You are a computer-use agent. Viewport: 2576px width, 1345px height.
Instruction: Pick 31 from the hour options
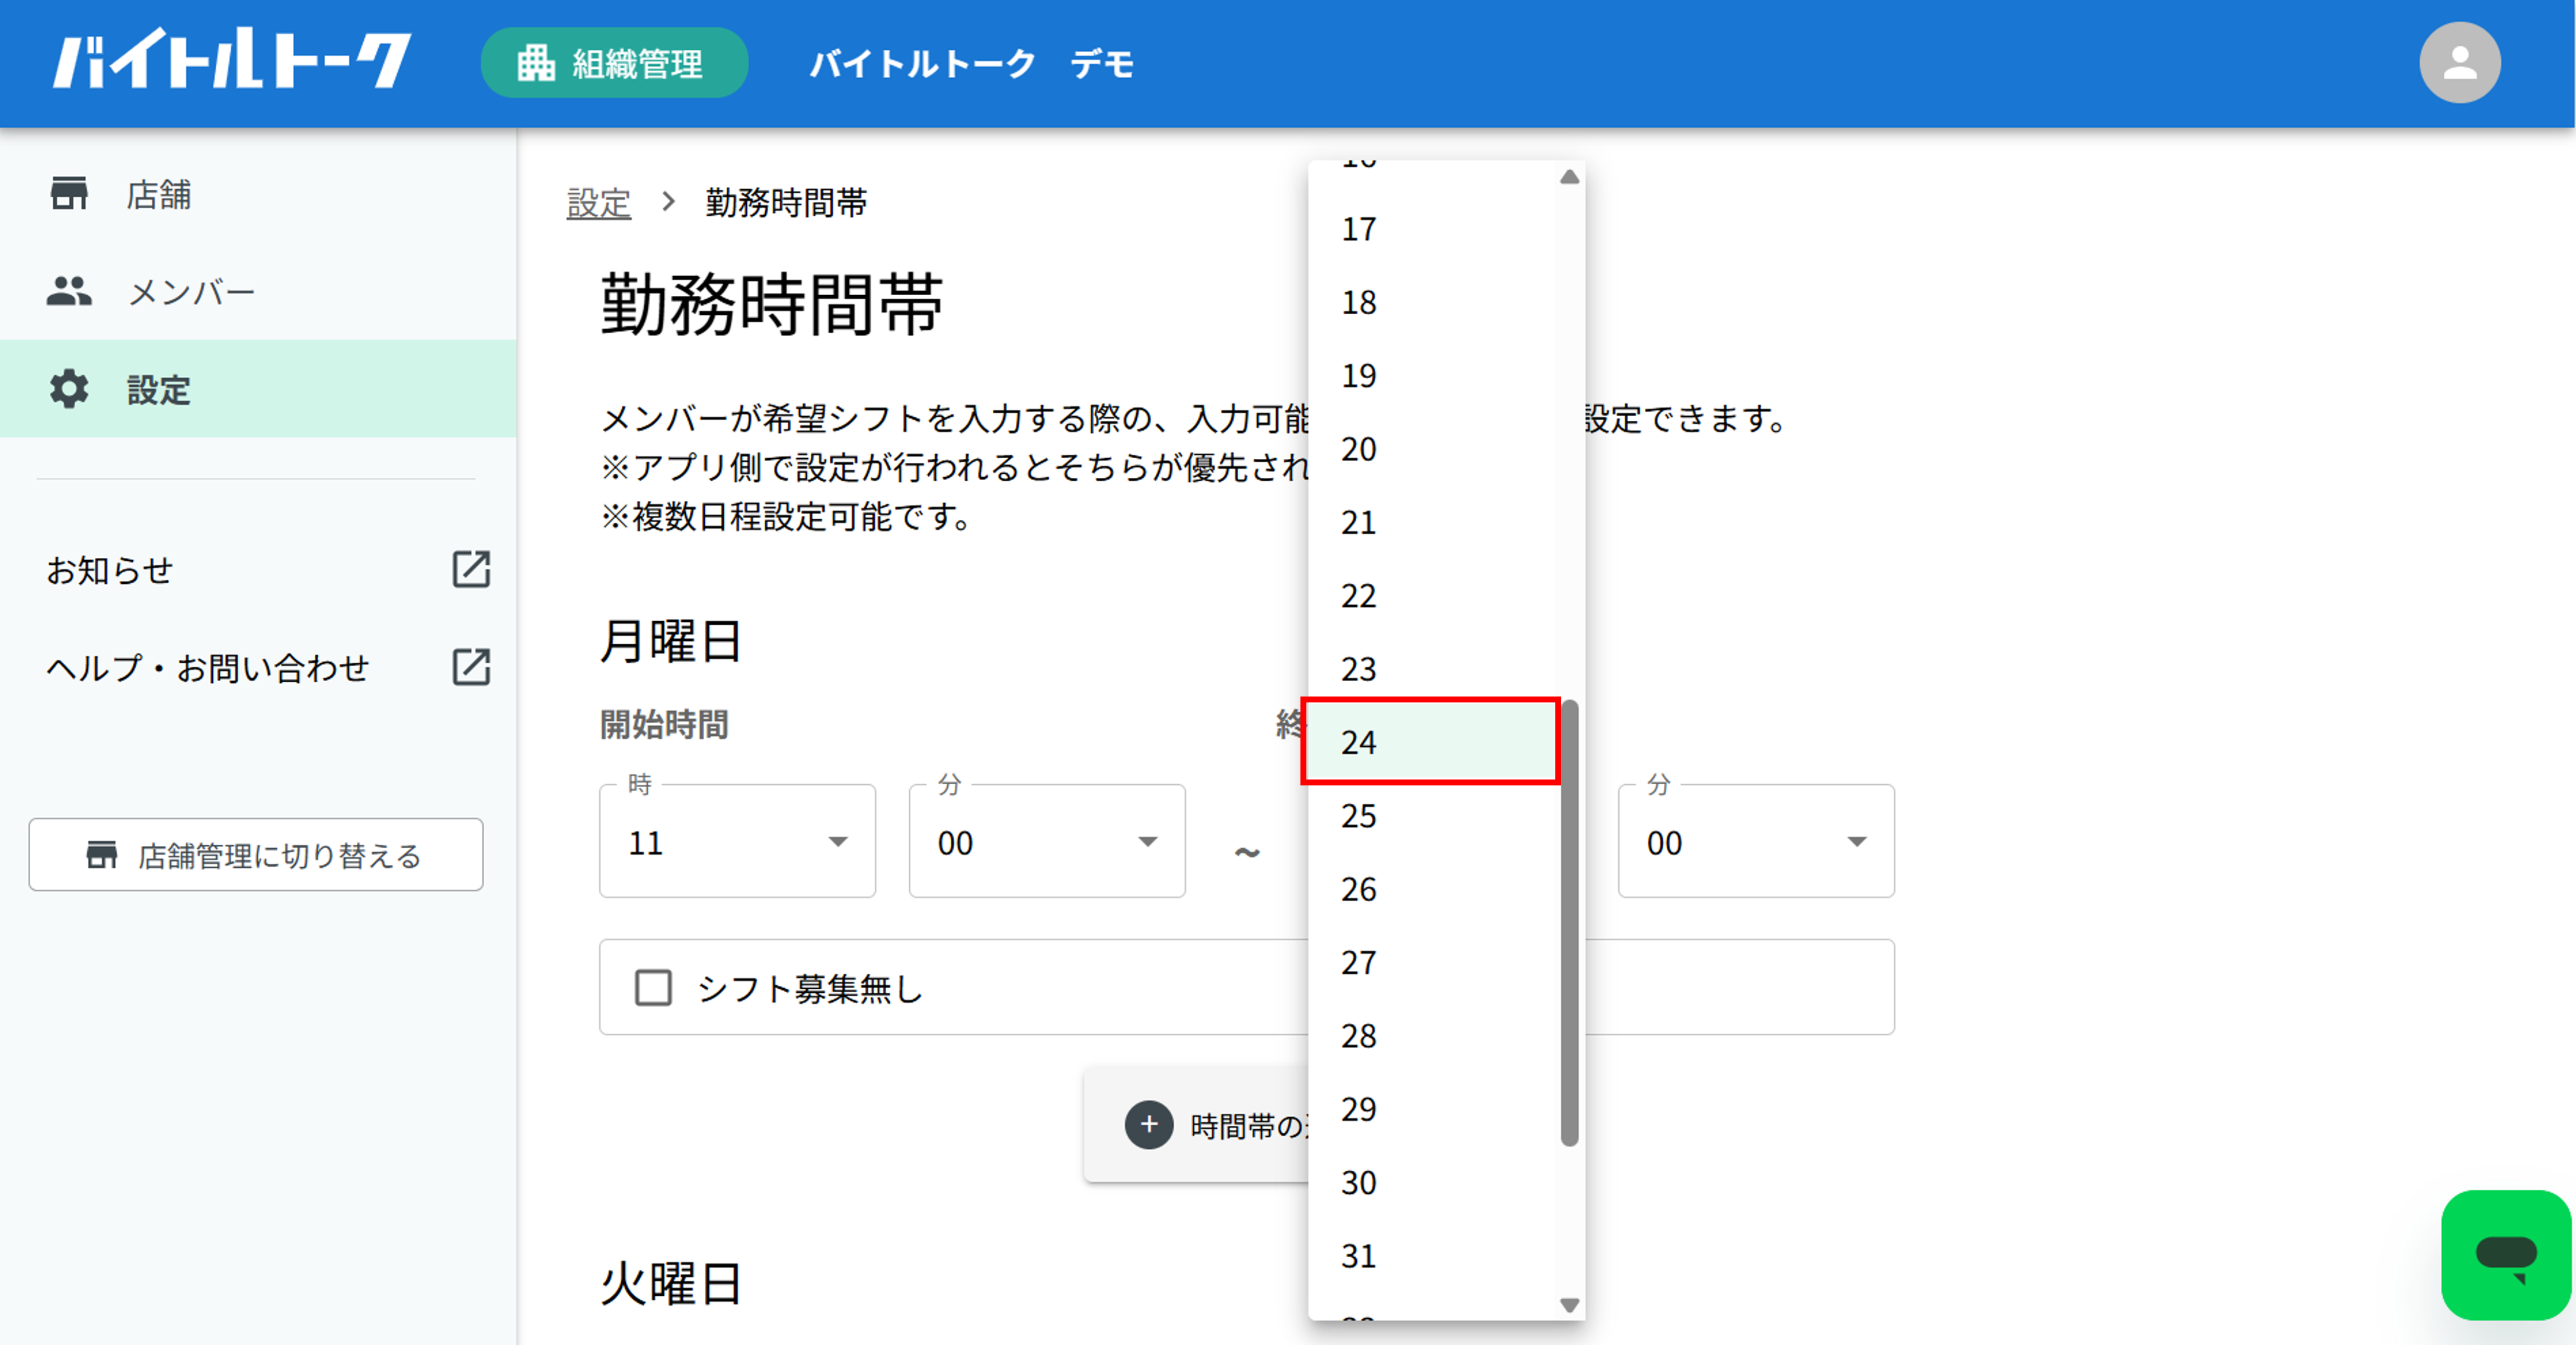pyautogui.click(x=1434, y=1256)
